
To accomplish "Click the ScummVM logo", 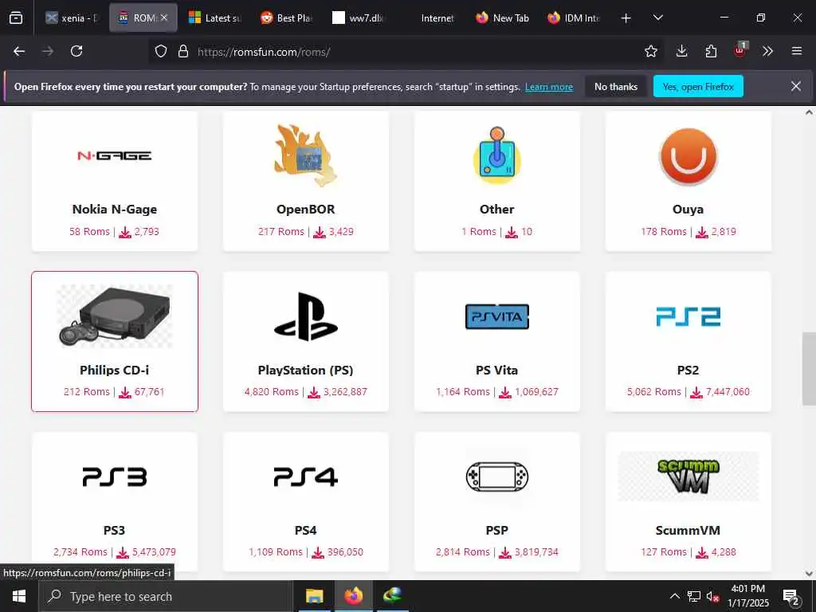I will point(688,477).
